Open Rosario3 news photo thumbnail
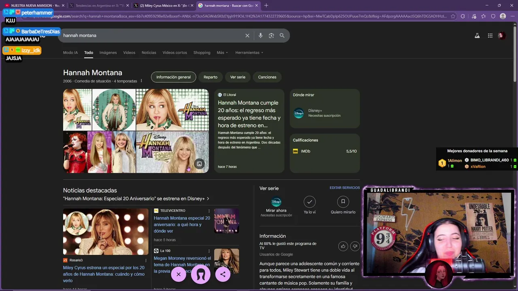518x291 pixels. [x=106, y=232]
